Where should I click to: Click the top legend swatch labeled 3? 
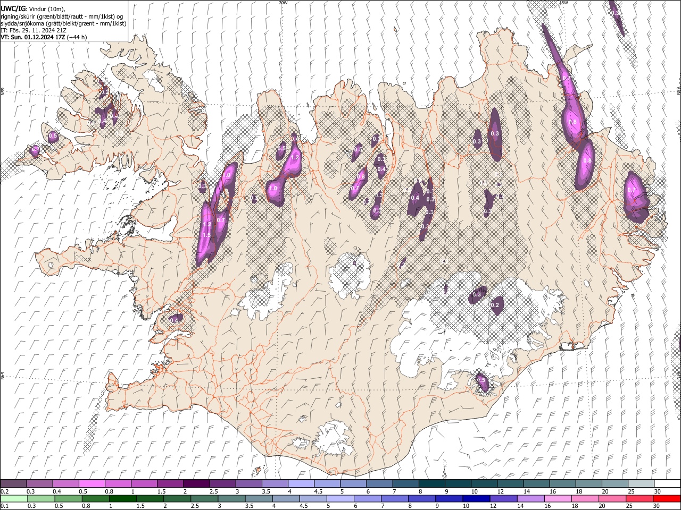(248, 484)
